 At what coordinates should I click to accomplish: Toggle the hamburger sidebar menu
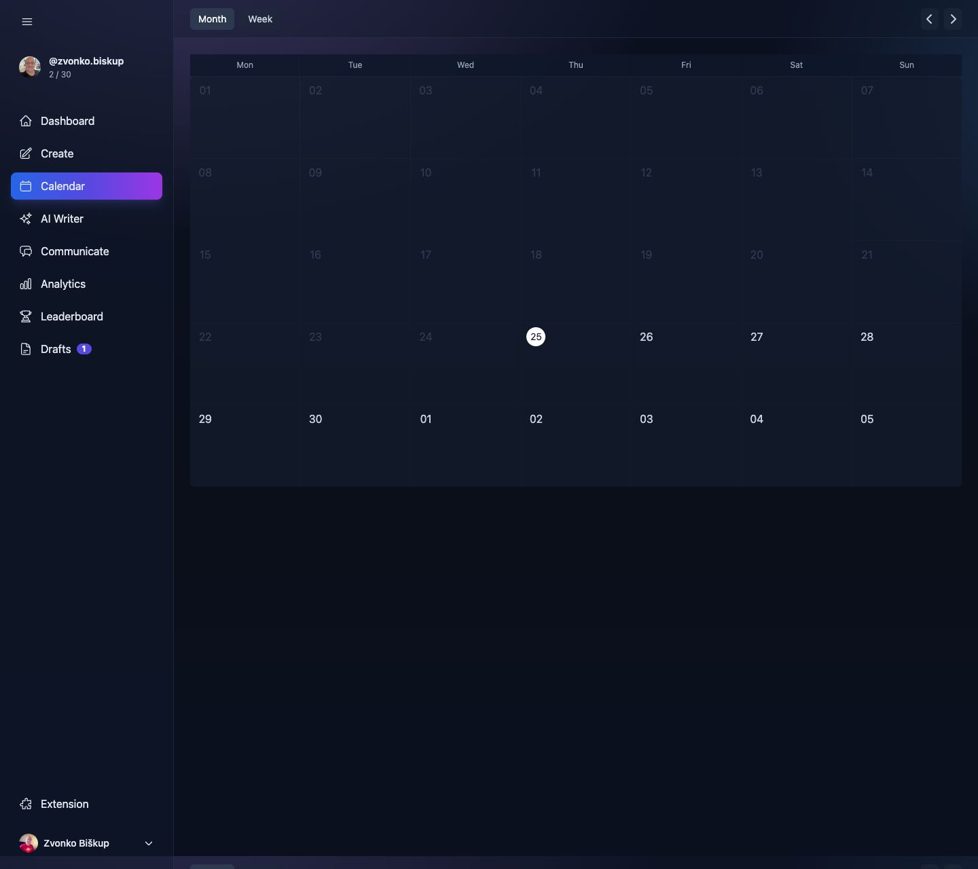[x=27, y=22]
